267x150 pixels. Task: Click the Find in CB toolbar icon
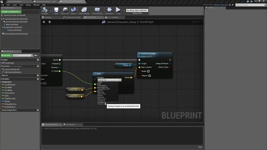[x=65, y=10]
